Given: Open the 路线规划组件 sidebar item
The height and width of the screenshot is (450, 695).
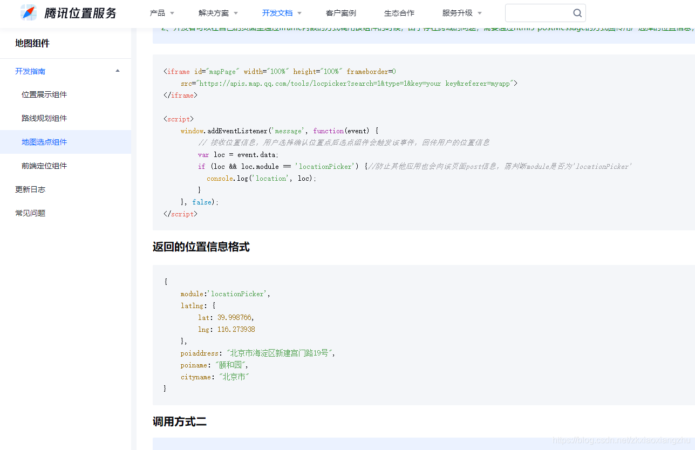Looking at the screenshot, I should point(44,119).
